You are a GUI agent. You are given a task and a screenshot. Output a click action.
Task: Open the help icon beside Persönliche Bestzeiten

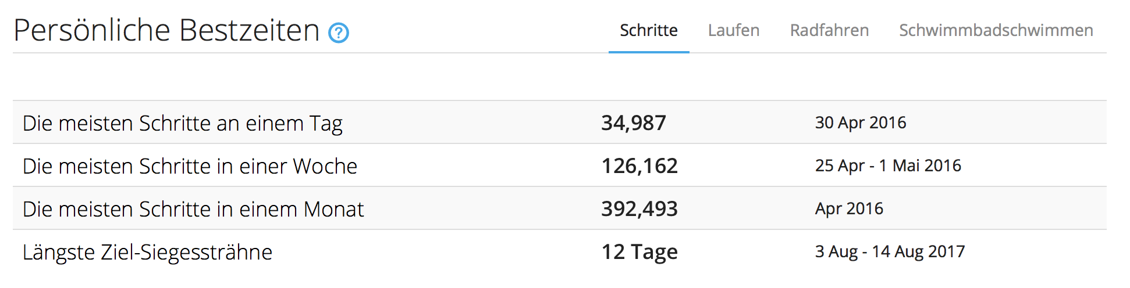point(339,33)
